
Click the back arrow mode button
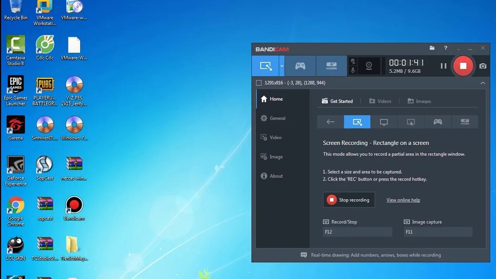click(x=330, y=122)
